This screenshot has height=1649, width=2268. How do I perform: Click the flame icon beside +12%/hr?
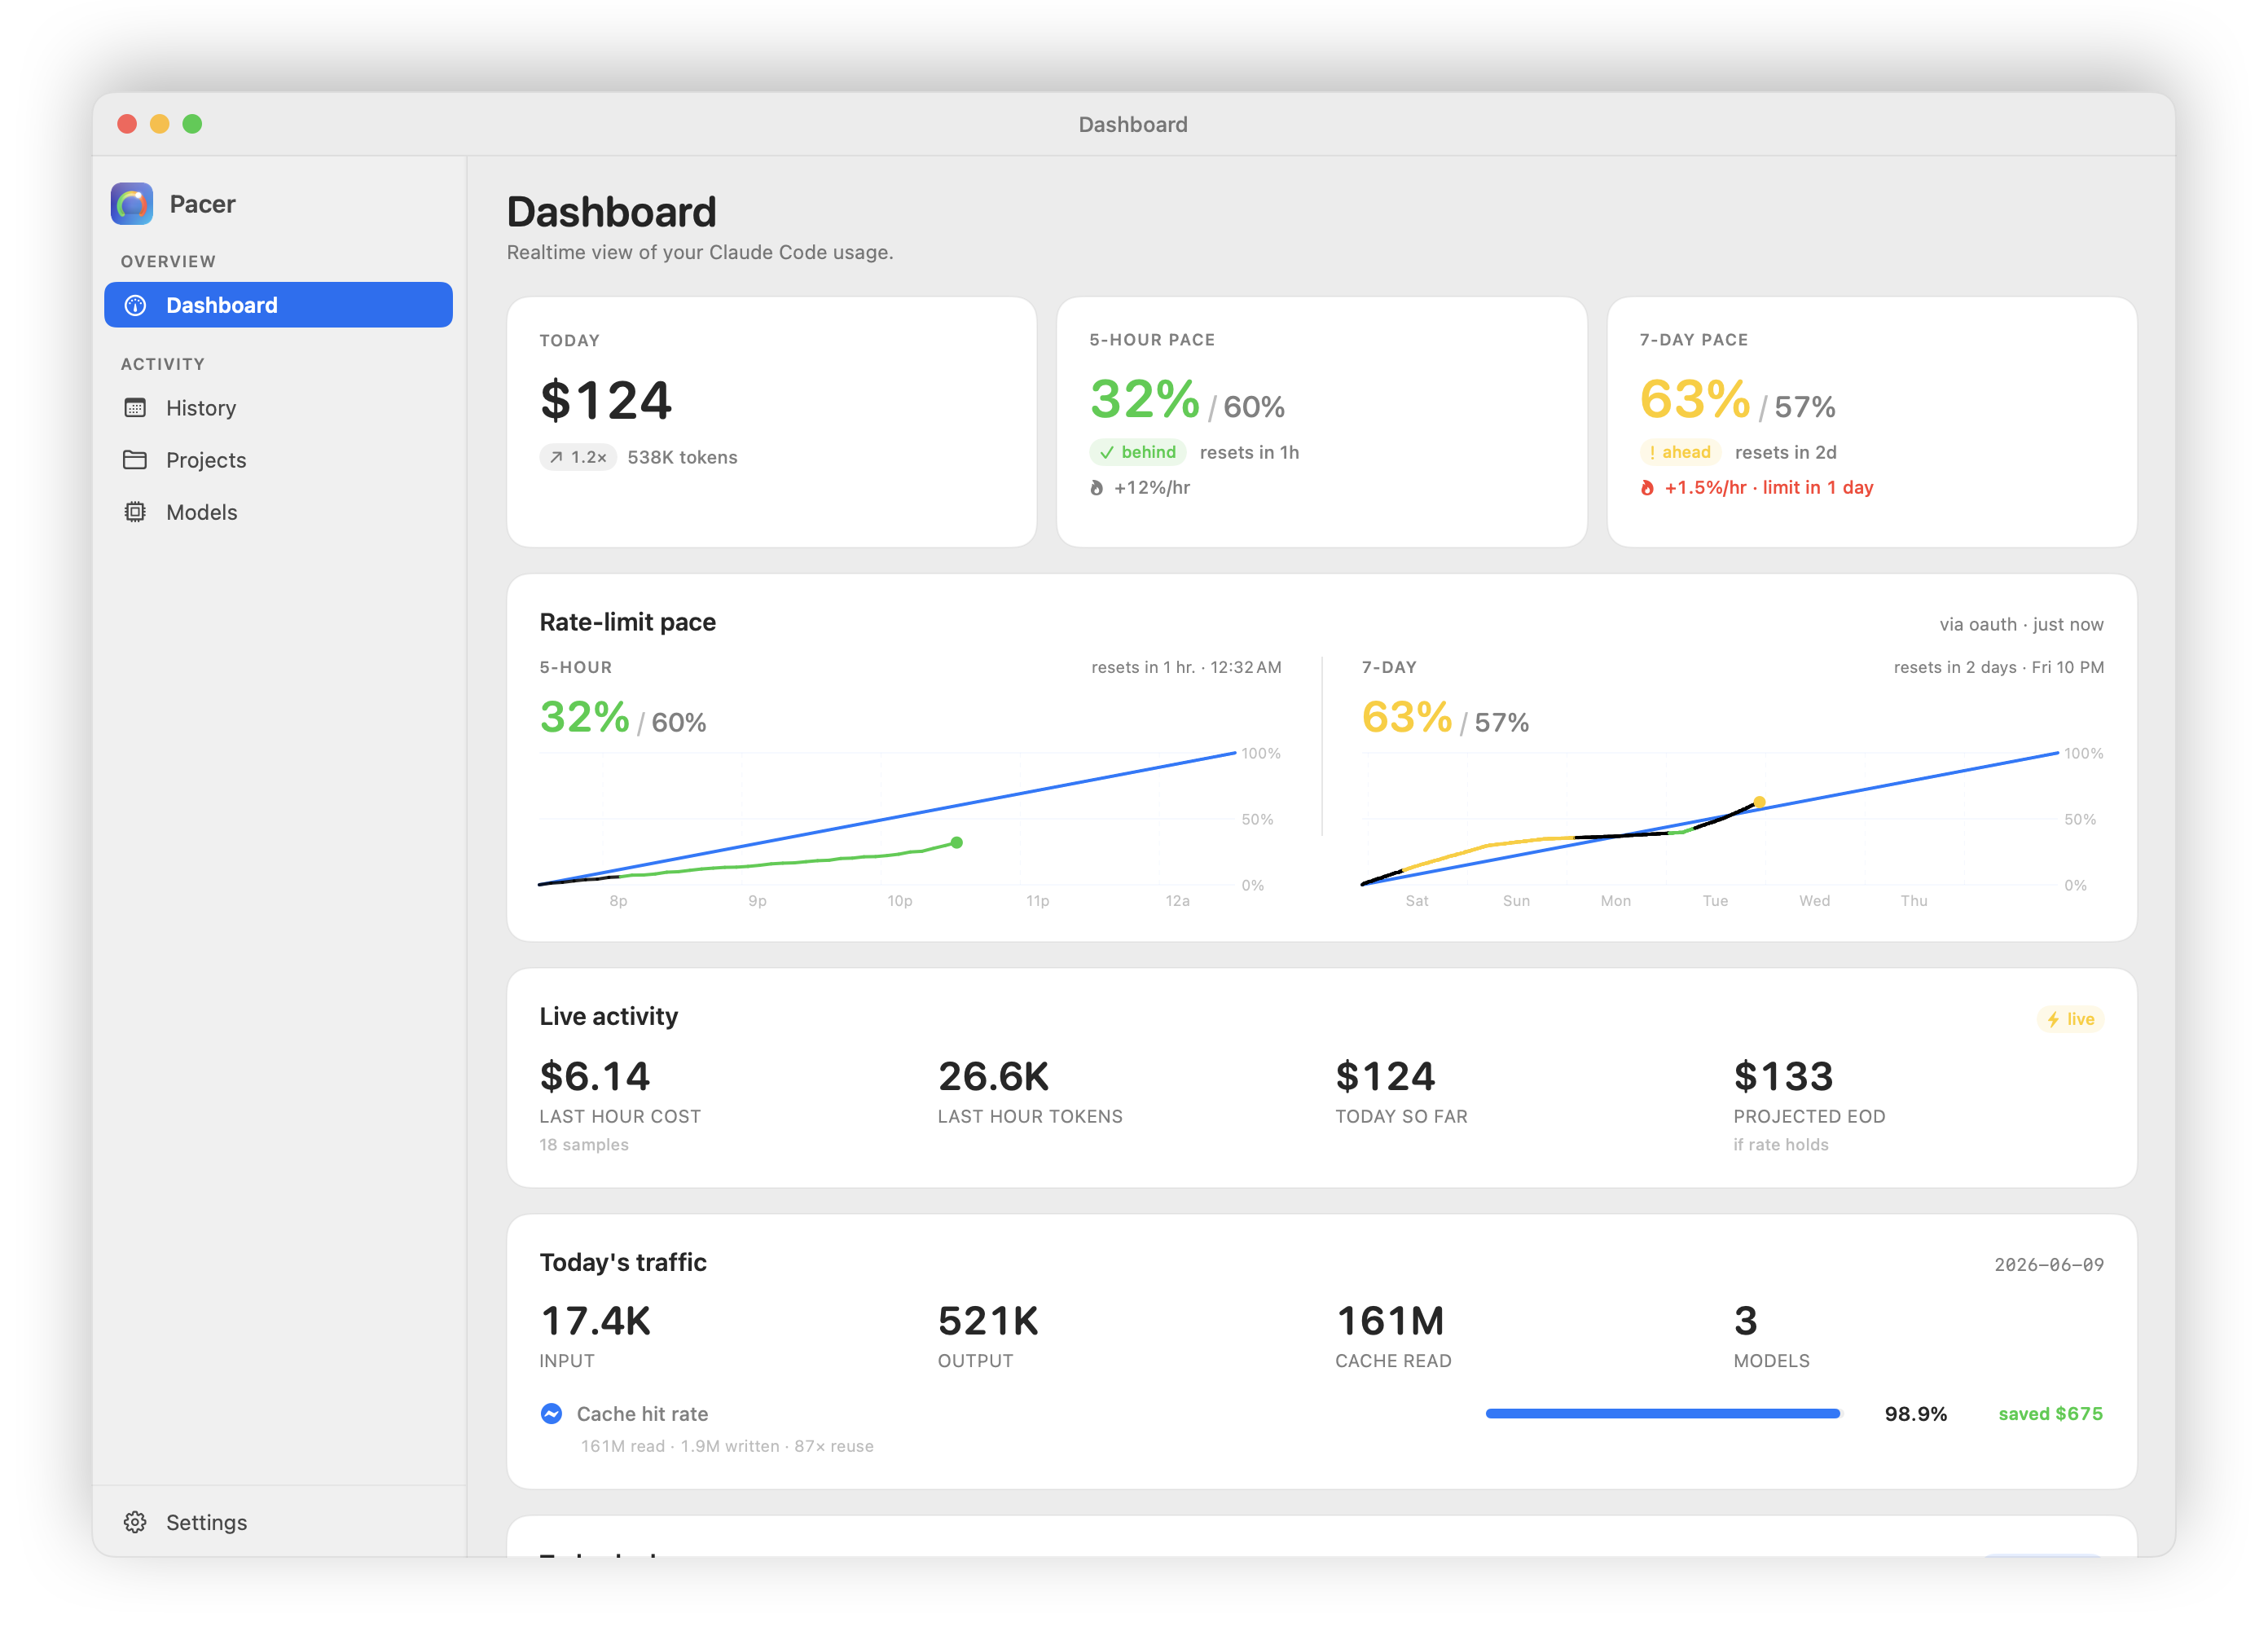tap(1097, 488)
